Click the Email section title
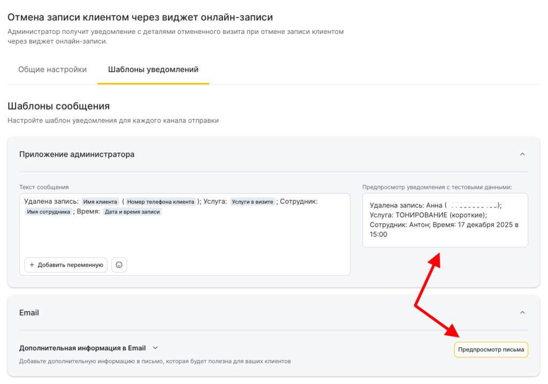Screen dimensions: 548x384 [29, 312]
